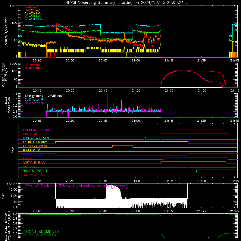
Task: Click the 'Size of Reduced Triangle' caption
Action: [76, 186]
